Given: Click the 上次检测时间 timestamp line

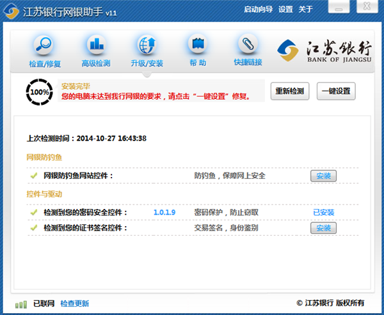Looking at the screenshot, I should tap(86, 139).
